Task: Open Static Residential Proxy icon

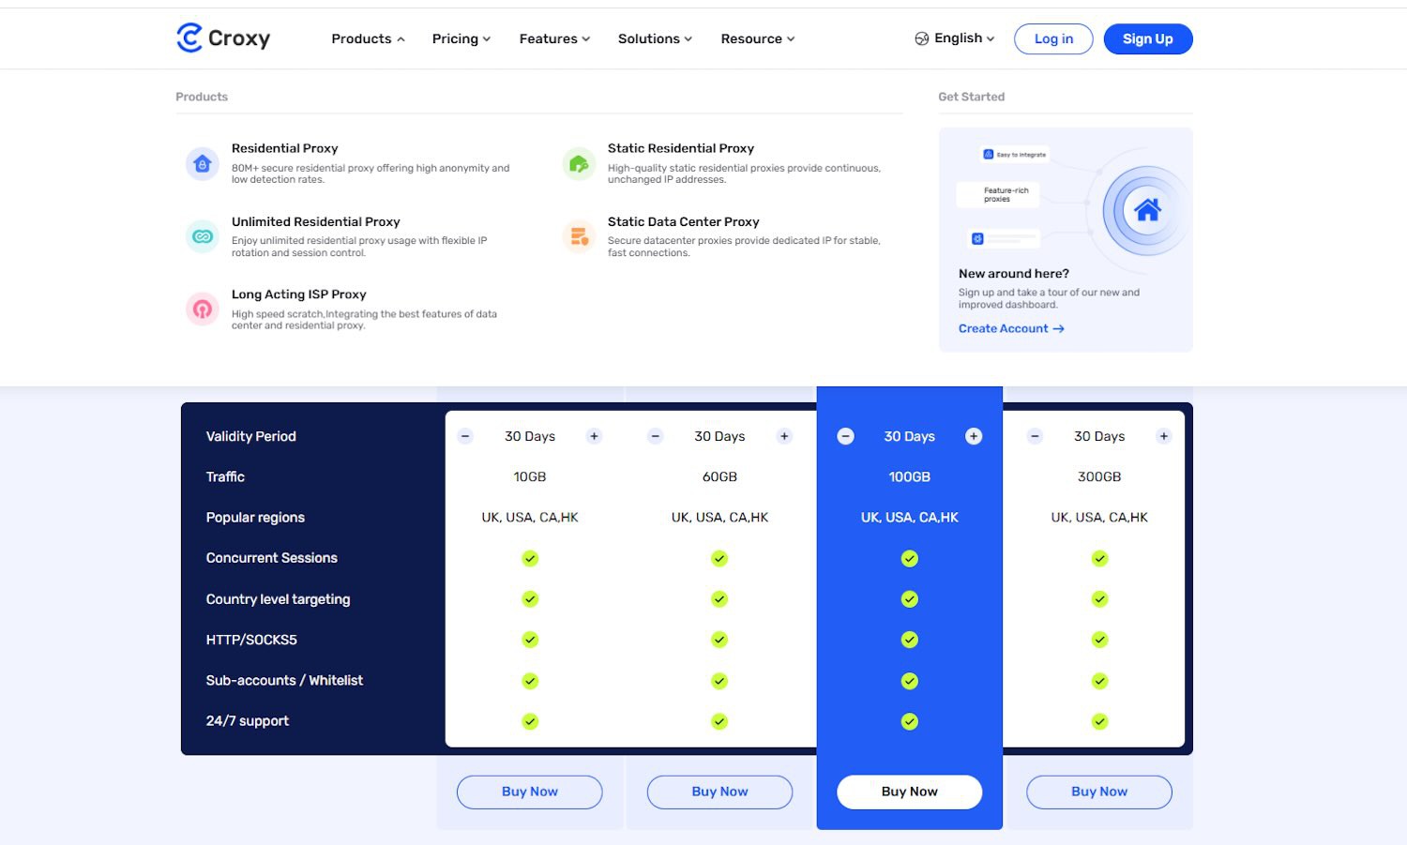Action: (579, 164)
